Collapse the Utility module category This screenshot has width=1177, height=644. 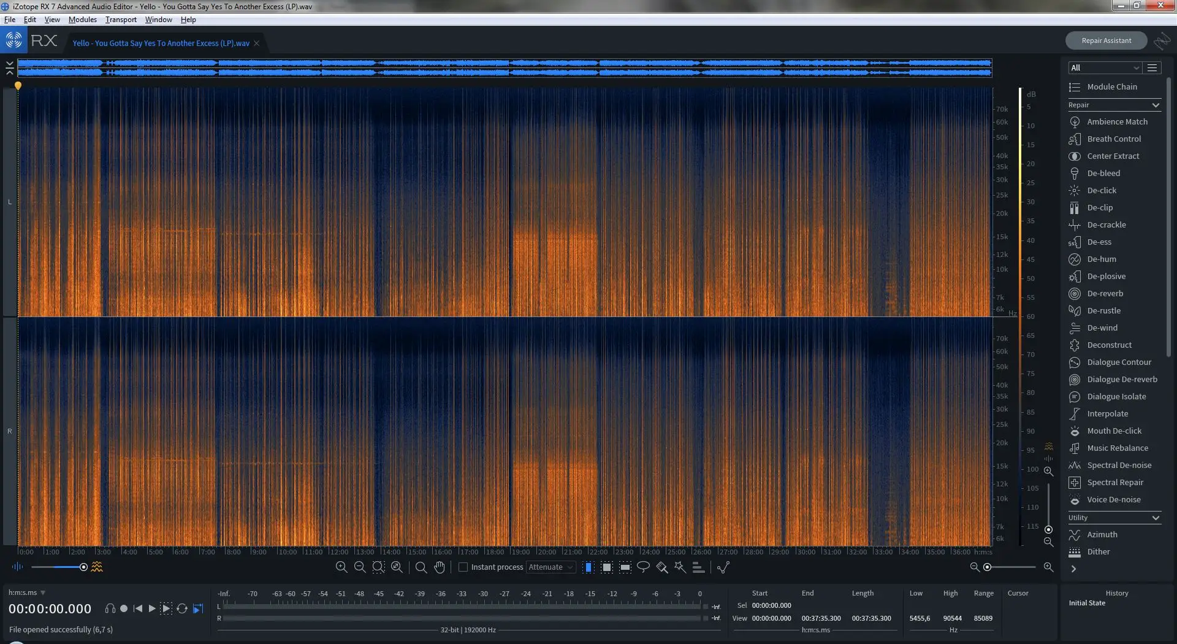[x=1156, y=518]
